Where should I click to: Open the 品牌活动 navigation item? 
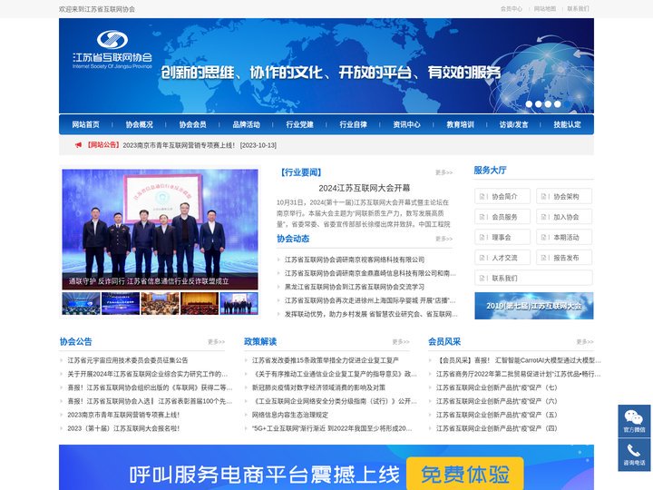pyautogui.click(x=246, y=124)
